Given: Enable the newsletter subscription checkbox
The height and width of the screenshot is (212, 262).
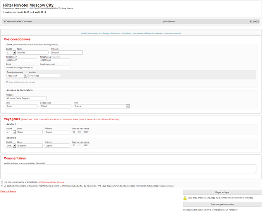Looking at the screenshot, I should coord(2,186).
